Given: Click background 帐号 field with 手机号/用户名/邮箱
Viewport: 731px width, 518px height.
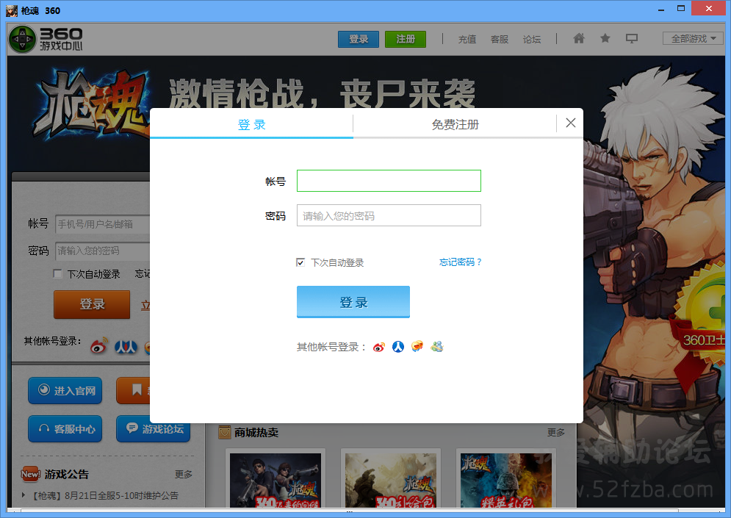Looking at the screenshot, I should (x=103, y=224).
